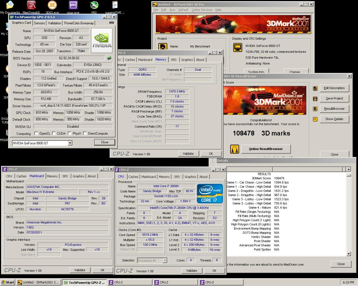Click the Details list scroll-up arrow
This screenshot has height=286, width=358.
tap(348, 169)
